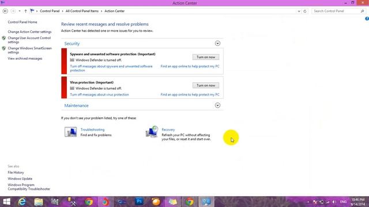Open the blue Help question mark

[x=367, y=18]
